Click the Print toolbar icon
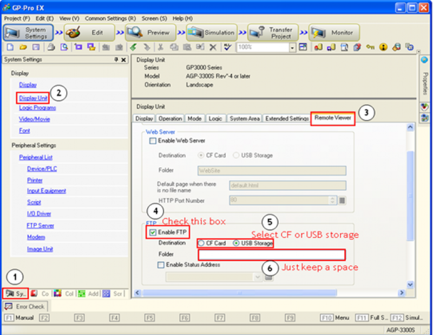The width and height of the screenshot is (433, 335). (51, 47)
